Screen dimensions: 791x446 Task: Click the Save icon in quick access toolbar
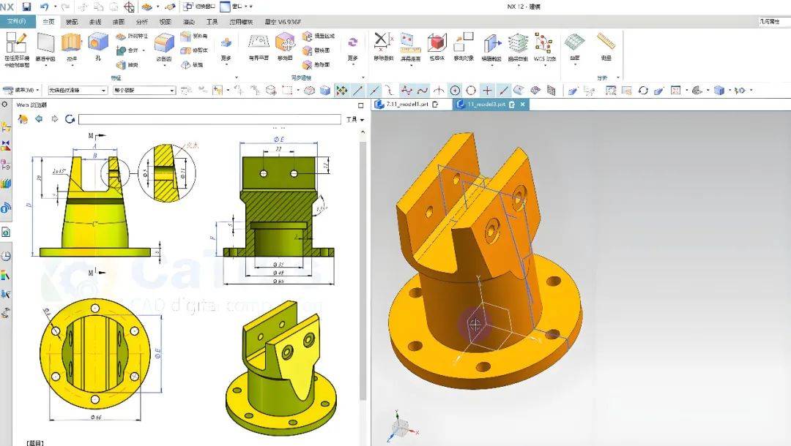pos(26,7)
